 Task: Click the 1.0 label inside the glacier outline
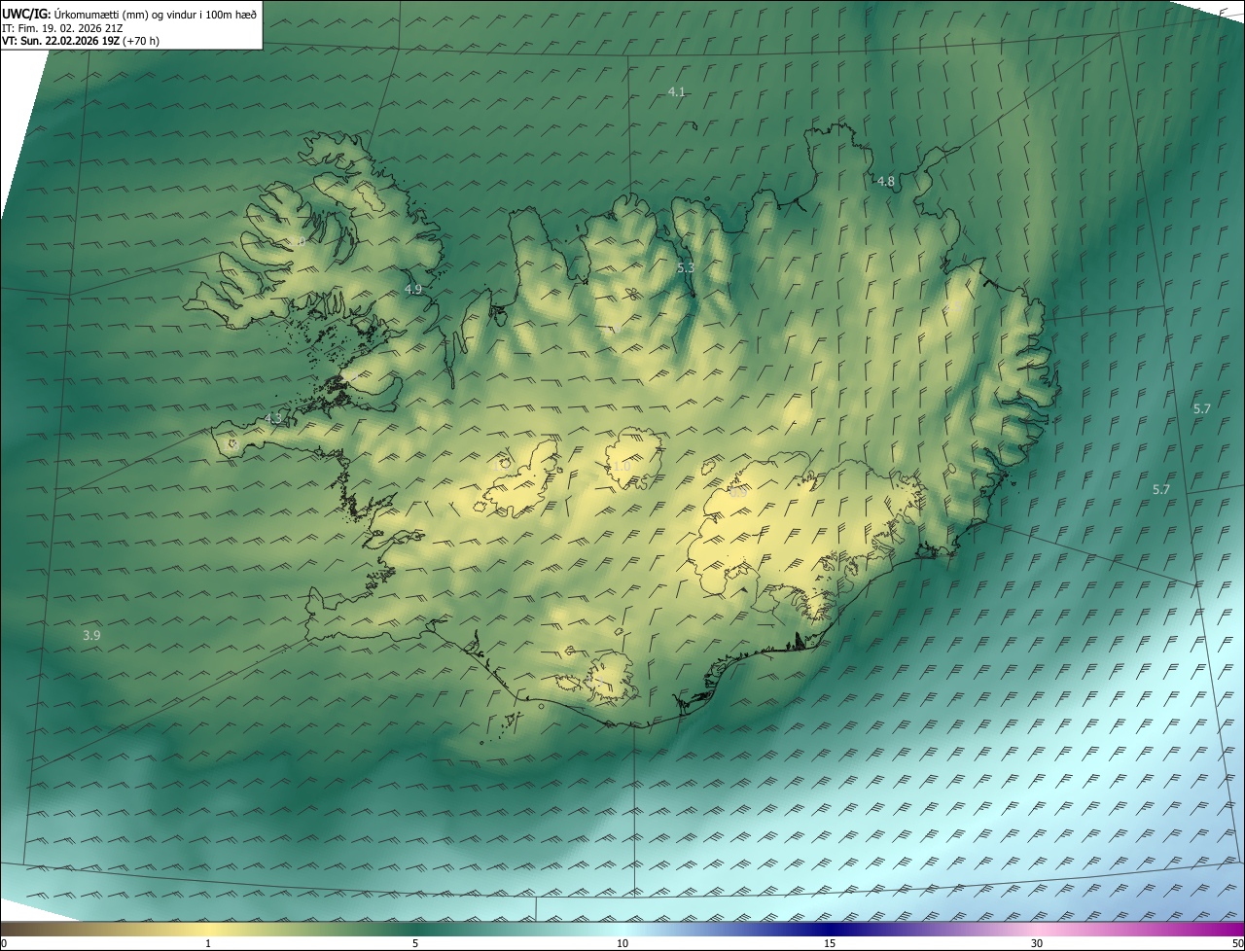tap(622, 467)
